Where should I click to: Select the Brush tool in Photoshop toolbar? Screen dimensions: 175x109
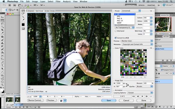[2, 40]
